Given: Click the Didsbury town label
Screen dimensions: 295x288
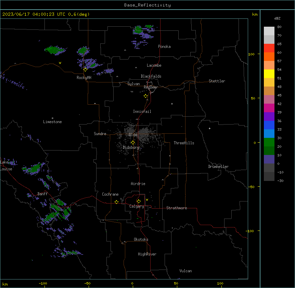Looking at the screenshot, I should click(131, 147).
